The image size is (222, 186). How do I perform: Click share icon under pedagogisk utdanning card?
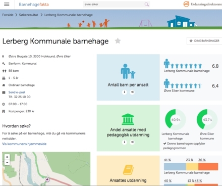pos(132,142)
